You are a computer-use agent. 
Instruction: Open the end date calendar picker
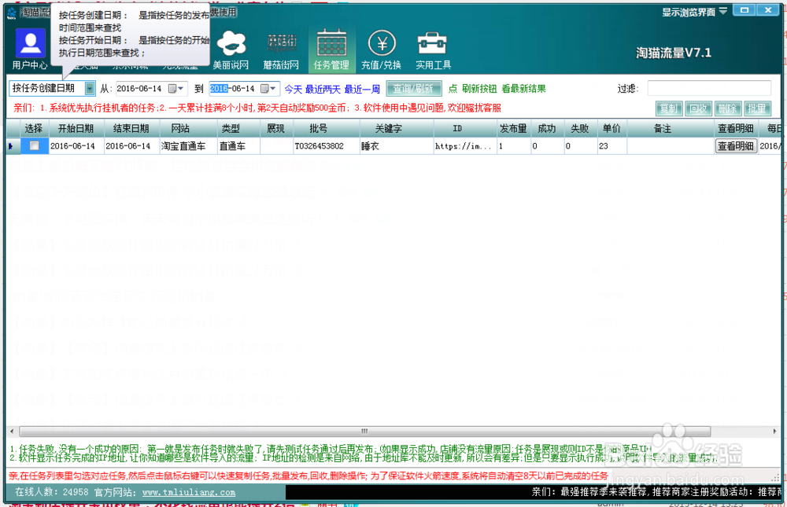[x=269, y=88]
